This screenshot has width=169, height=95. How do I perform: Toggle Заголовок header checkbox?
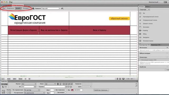click(65, 93)
